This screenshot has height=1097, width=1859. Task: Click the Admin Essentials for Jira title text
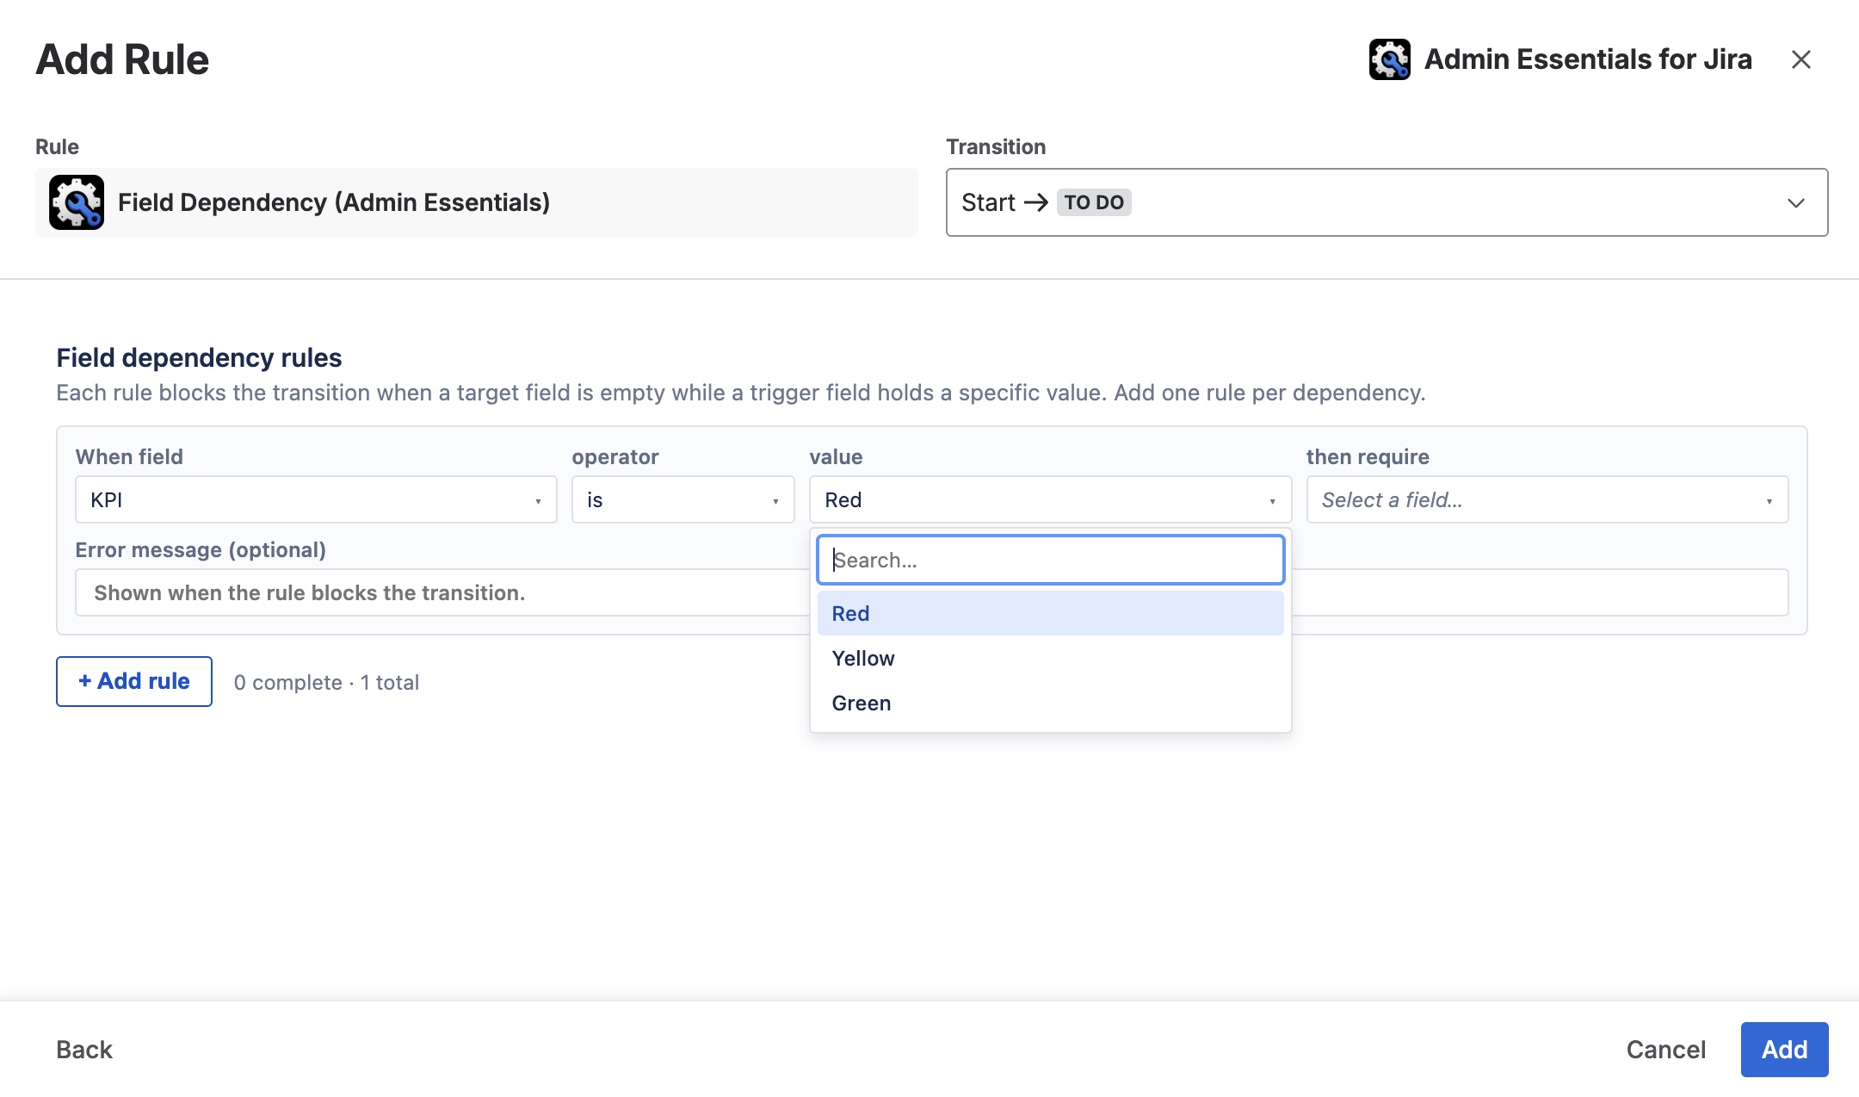pyautogui.click(x=1588, y=59)
